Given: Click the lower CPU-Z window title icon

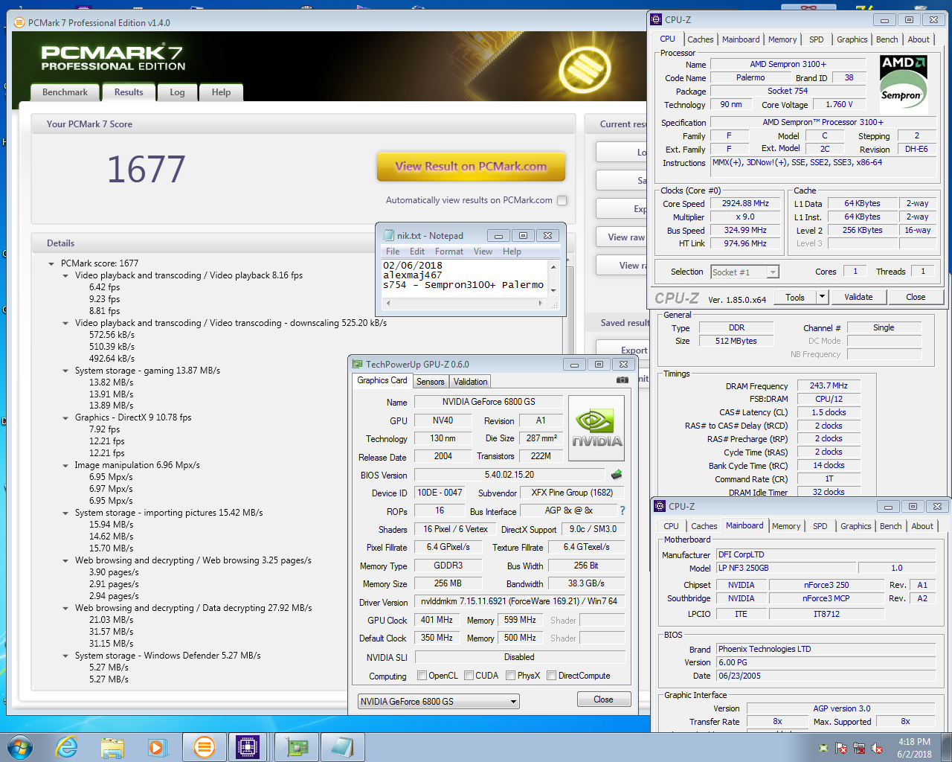Looking at the screenshot, I should (660, 506).
